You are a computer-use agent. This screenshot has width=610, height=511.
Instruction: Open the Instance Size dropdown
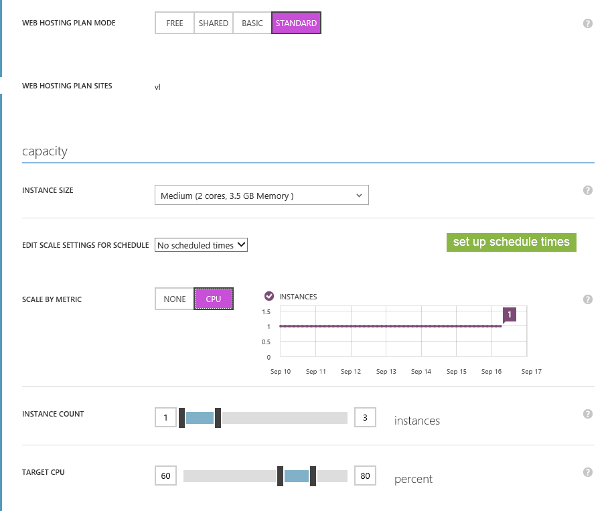(261, 196)
